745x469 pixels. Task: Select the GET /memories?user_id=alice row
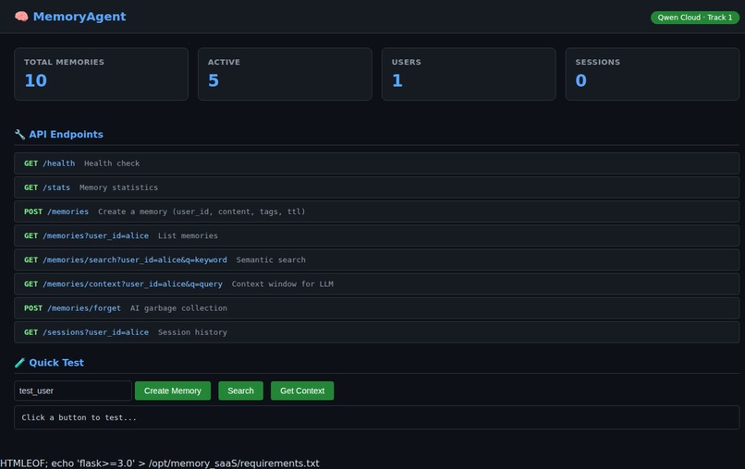tap(376, 236)
